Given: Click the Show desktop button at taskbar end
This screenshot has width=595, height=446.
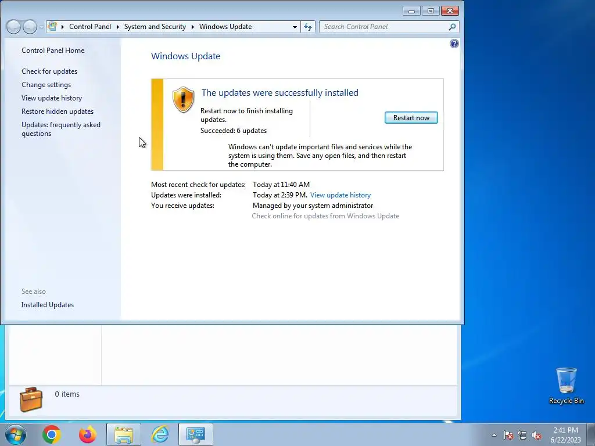Looking at the screenshot, I should click(x=591, y=434).
